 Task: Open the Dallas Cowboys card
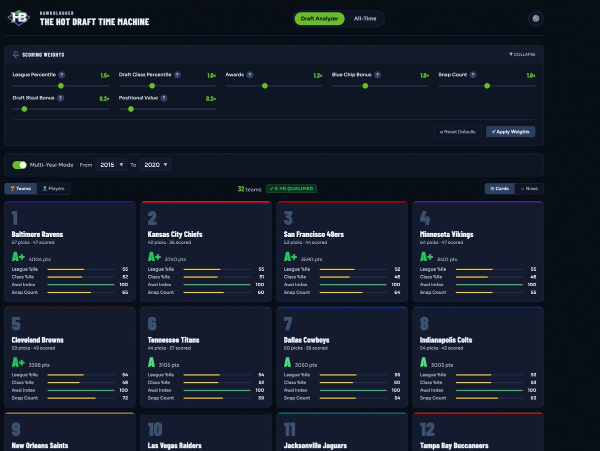[342, 357]
